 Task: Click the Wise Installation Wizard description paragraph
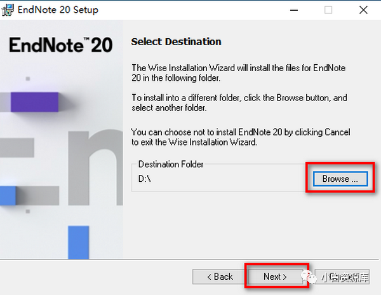(x=238, y=72)
